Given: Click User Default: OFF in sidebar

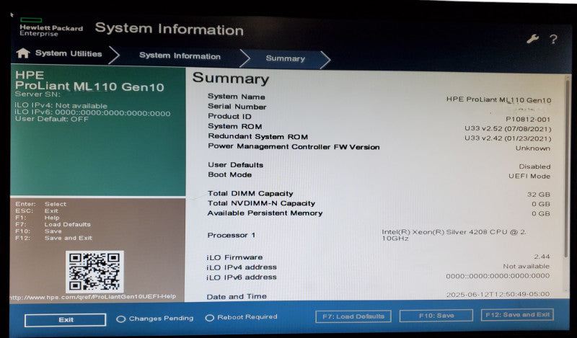Looking at the screenshot, I should tap(52, 119).
